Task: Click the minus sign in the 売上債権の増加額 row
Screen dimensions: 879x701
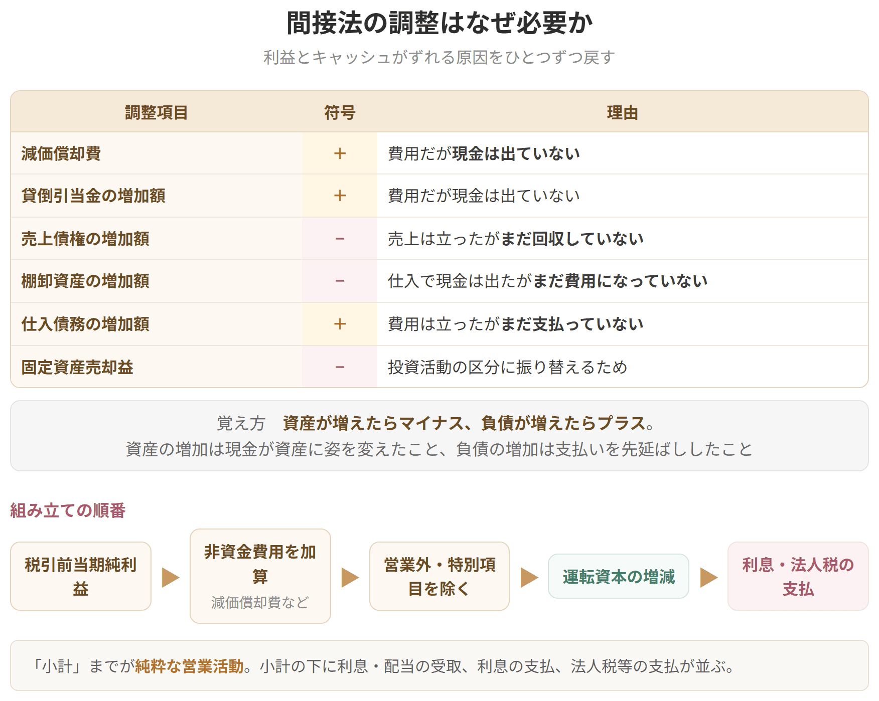Action: click(340, 239)
